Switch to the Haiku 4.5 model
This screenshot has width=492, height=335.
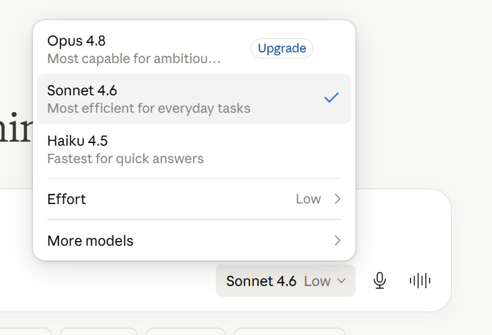click(x=194, y=150)
